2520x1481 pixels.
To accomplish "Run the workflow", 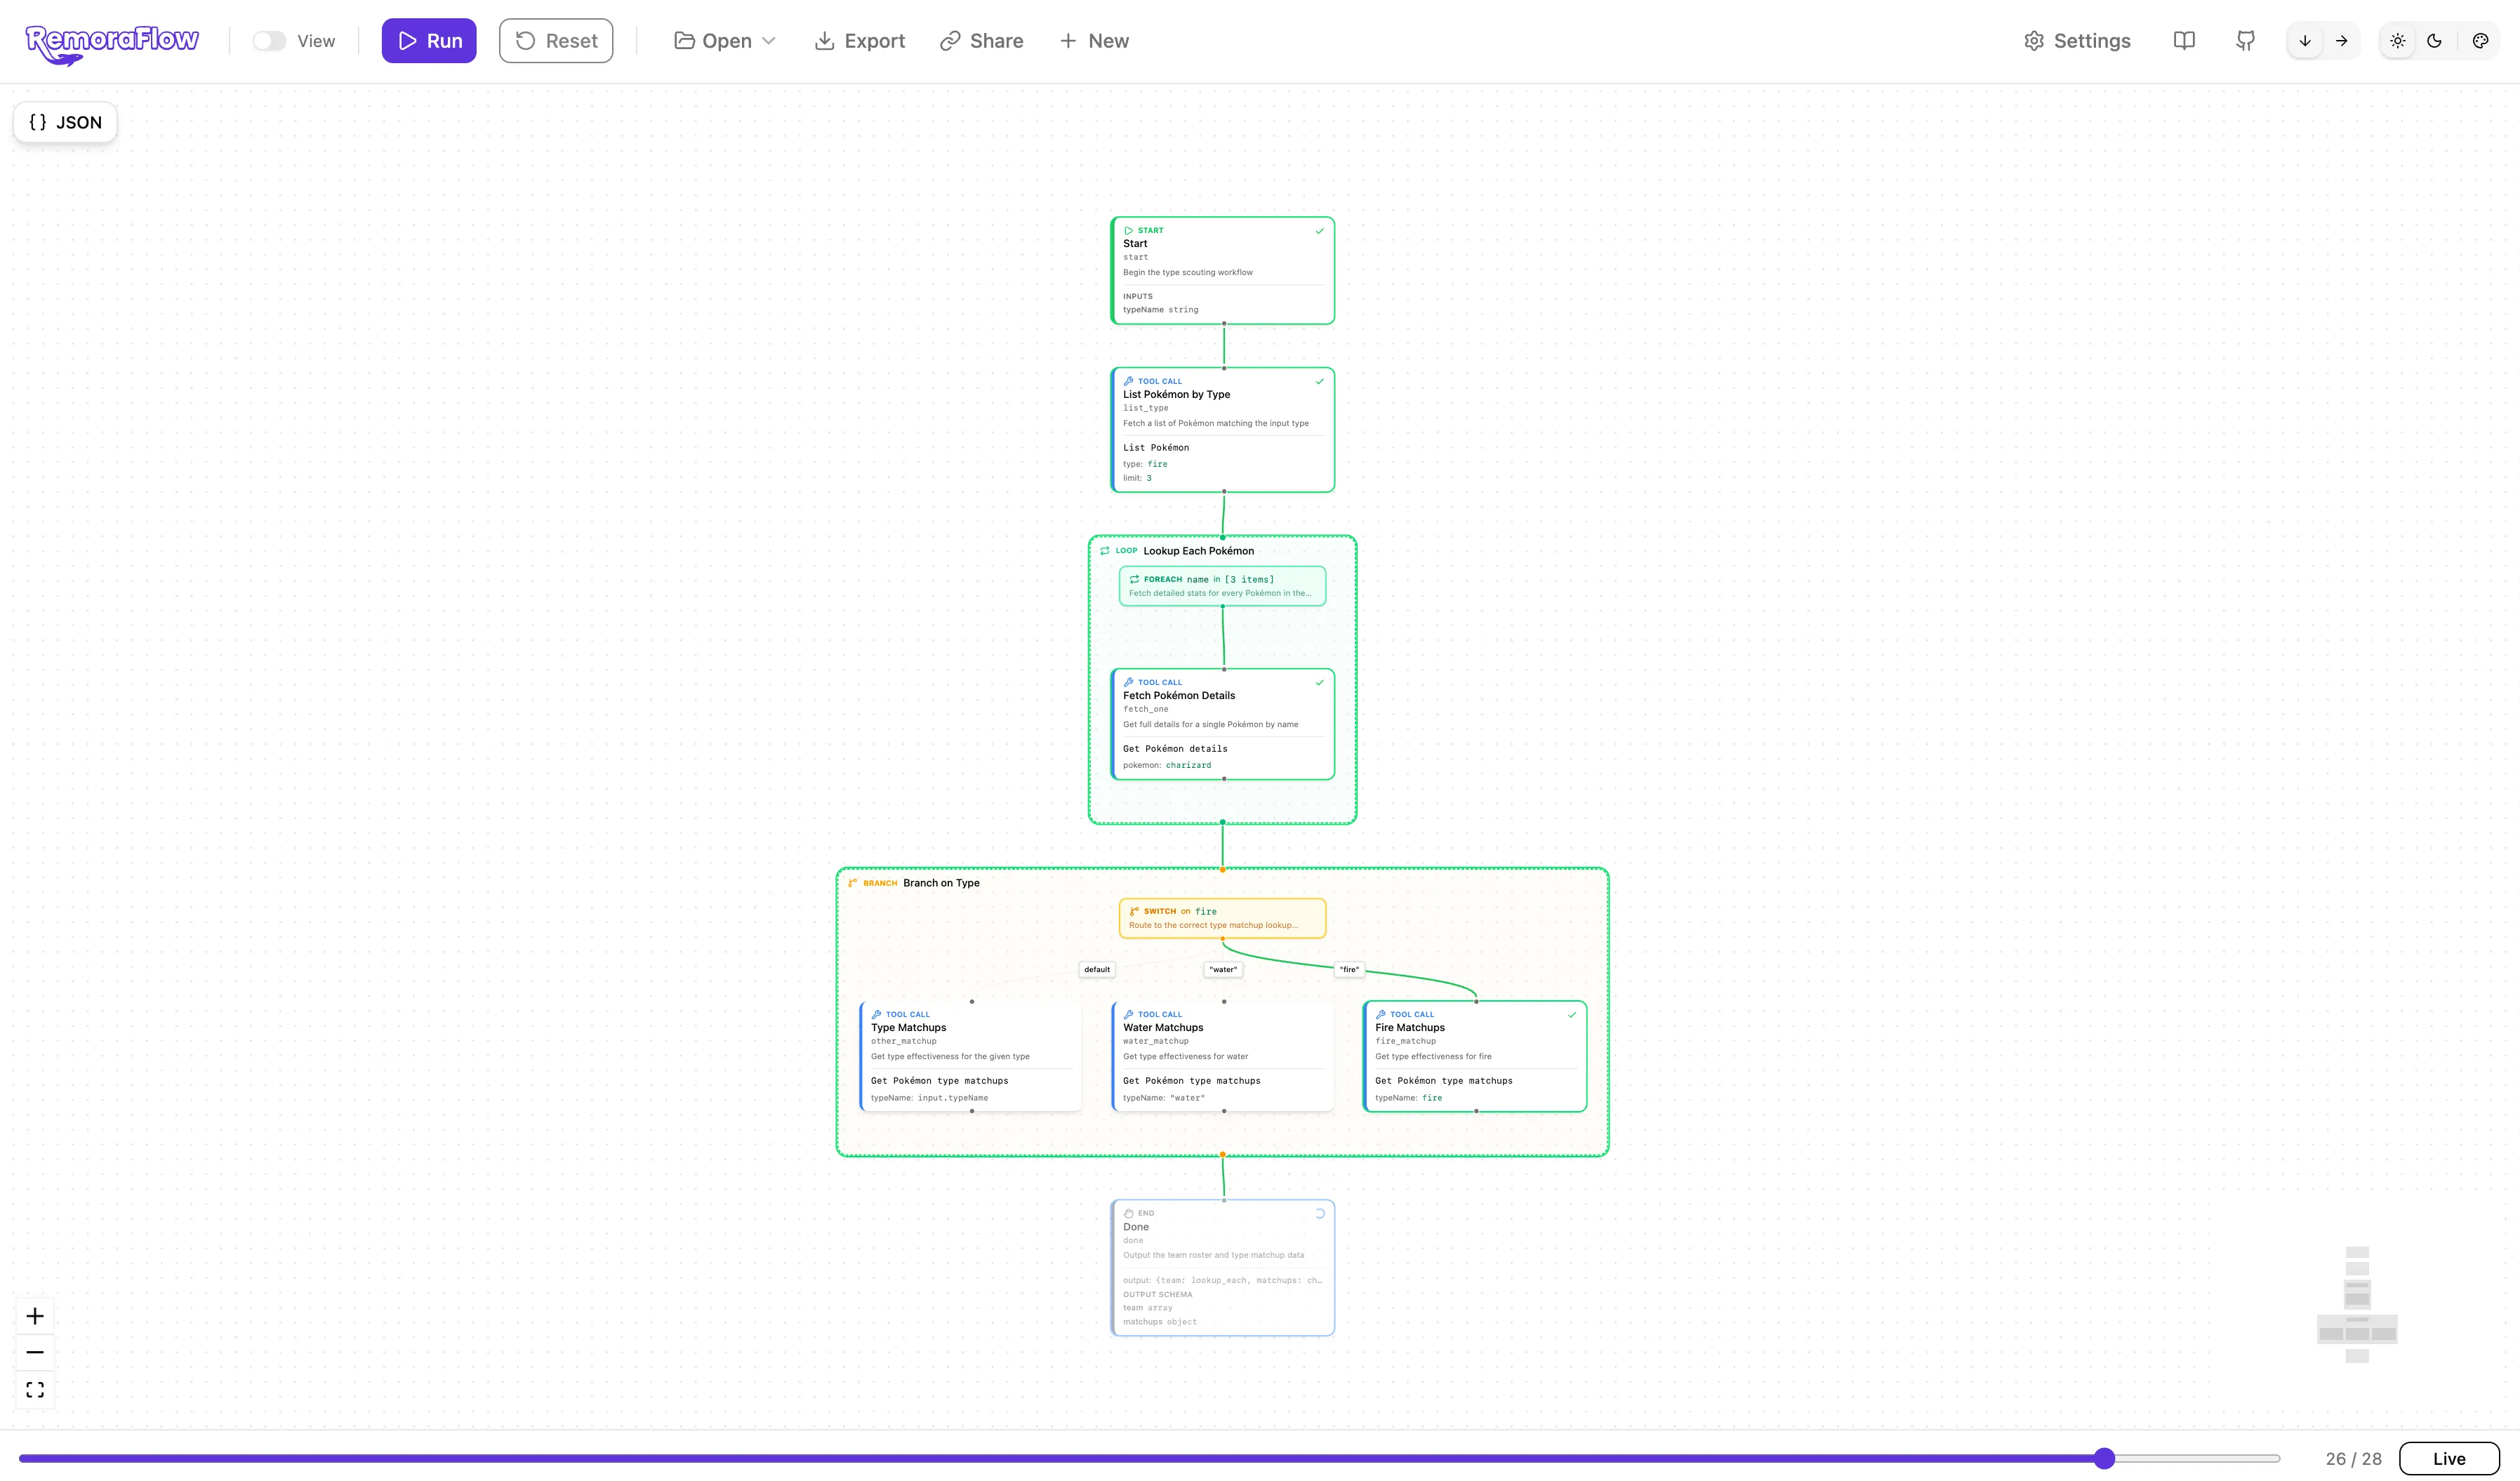I will 429,41.
